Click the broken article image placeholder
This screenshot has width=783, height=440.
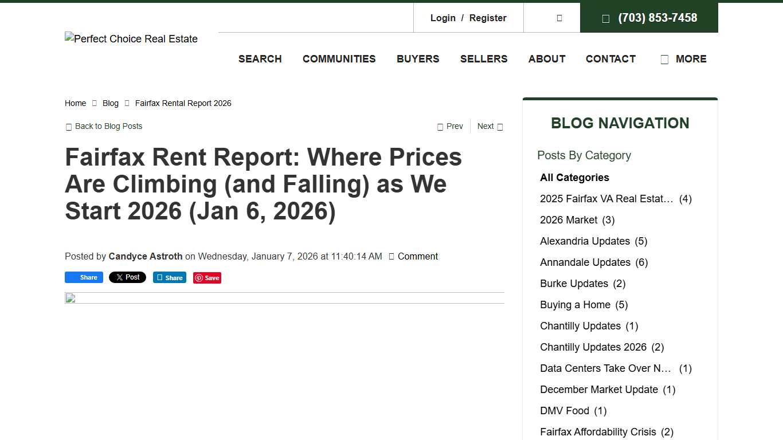(69, 298)
